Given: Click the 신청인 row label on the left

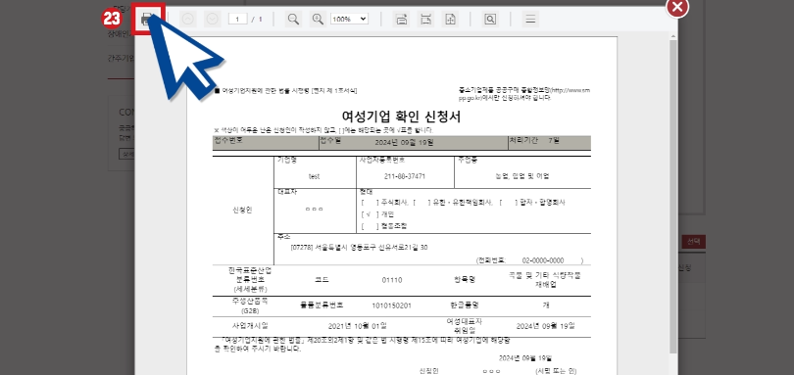Looking at the screenshot, I should (x=242, y=211).
